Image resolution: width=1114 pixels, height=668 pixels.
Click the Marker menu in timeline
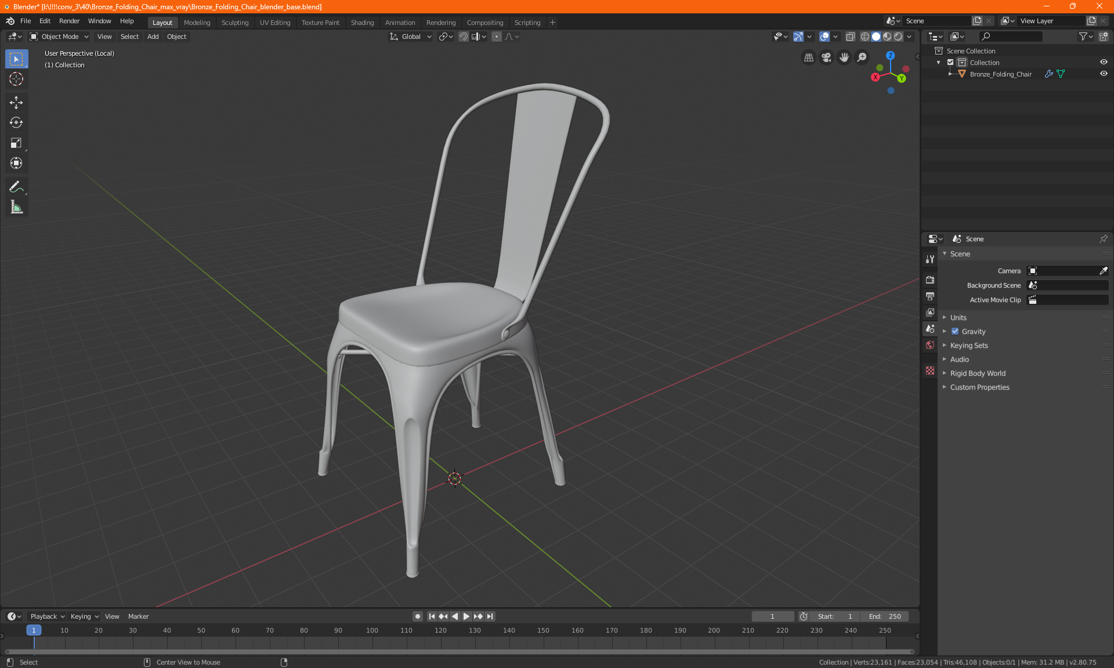point(138,616)
